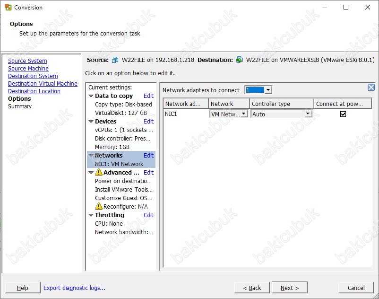379x299 pixels.
Task: Go to Source System step
Action: click(x=27, y=61)
